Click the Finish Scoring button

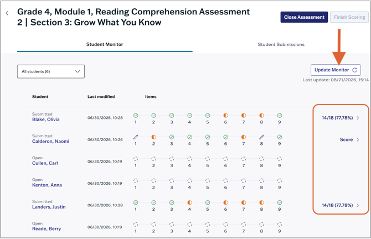click(349, 17)
